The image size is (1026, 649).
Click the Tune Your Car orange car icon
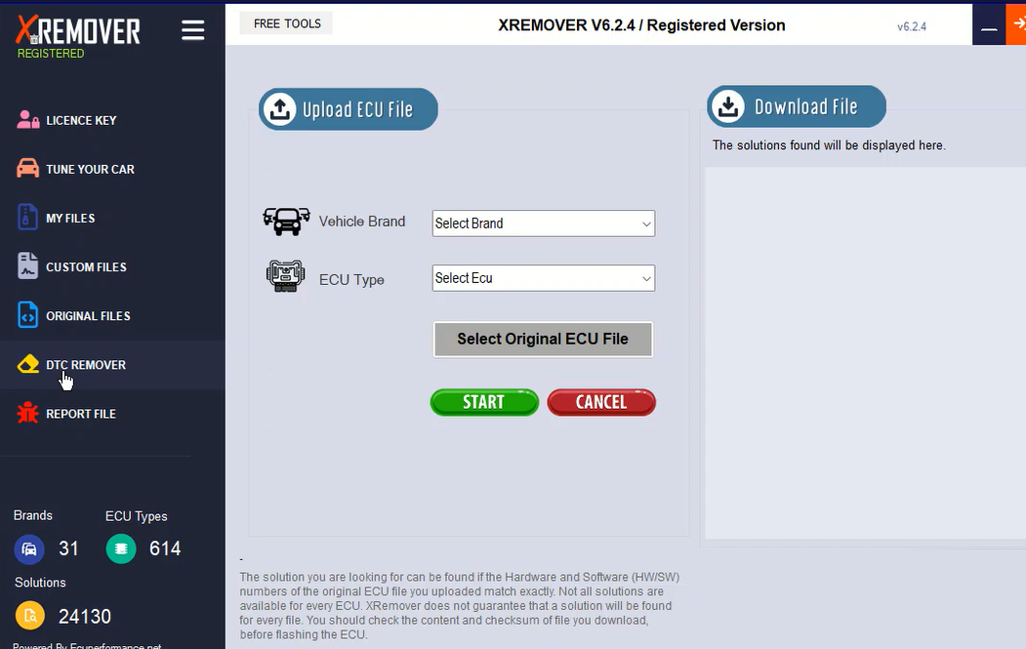(27, 168)
